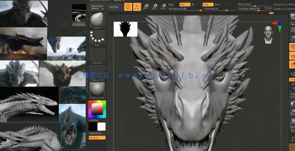Screen dimensions: 295x151
Task: Toggle the orange Zadd button
Action: click(x=208, y=4)
